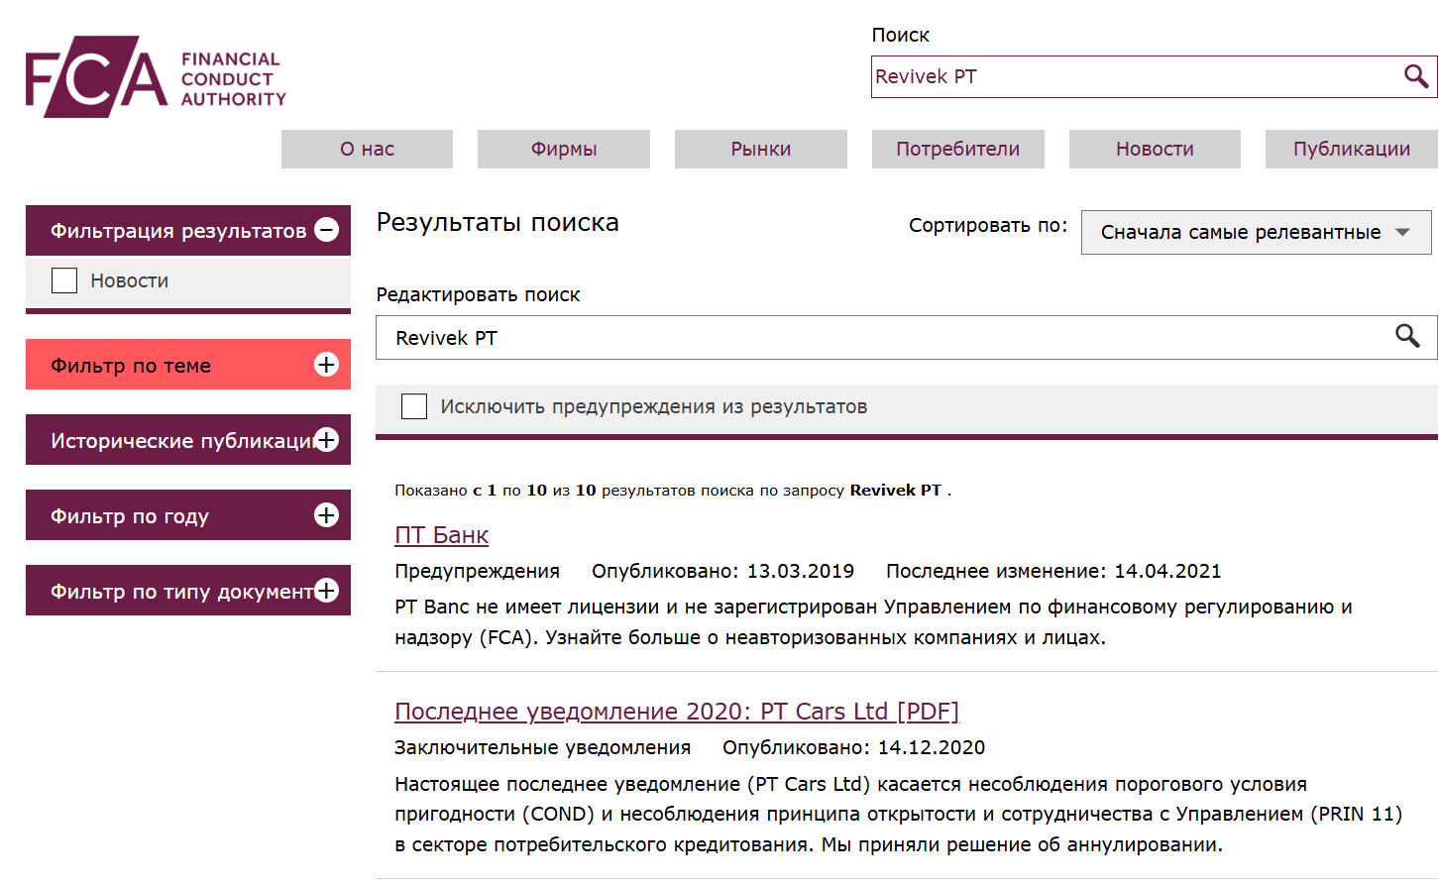1439x886 pixels.
Task: Open the ПТ Банк search result link
Action: tap(441, 534)
